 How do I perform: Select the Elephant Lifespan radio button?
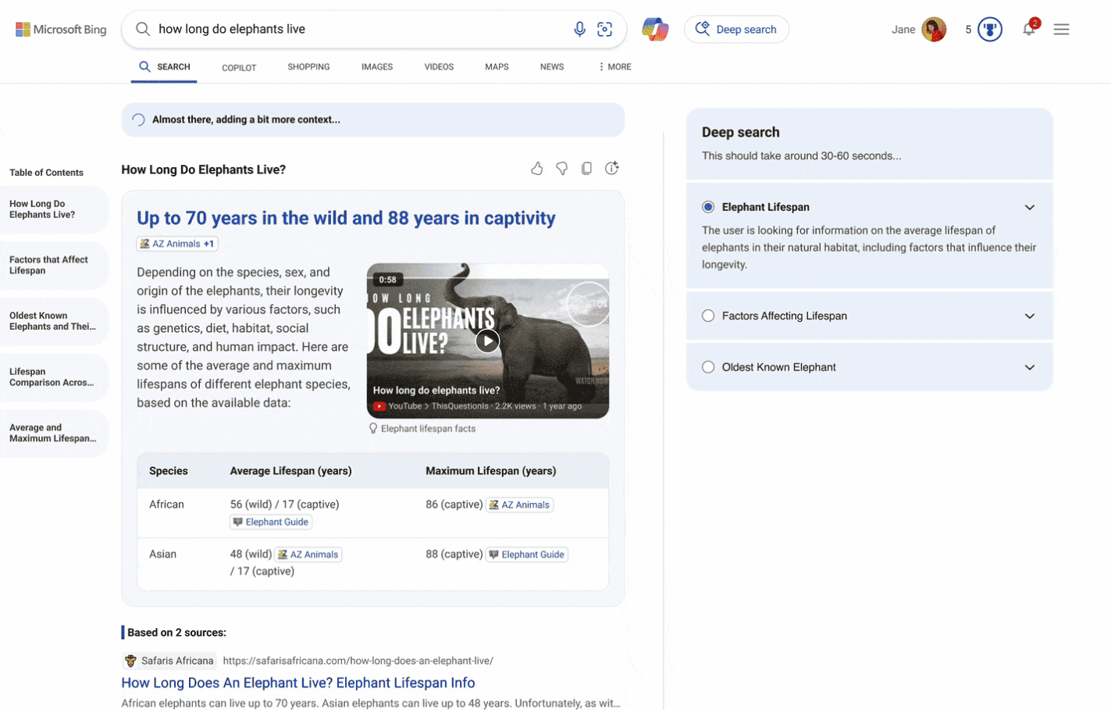pos(708,206)
